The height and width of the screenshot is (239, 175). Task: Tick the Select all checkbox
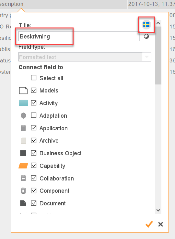34,78
